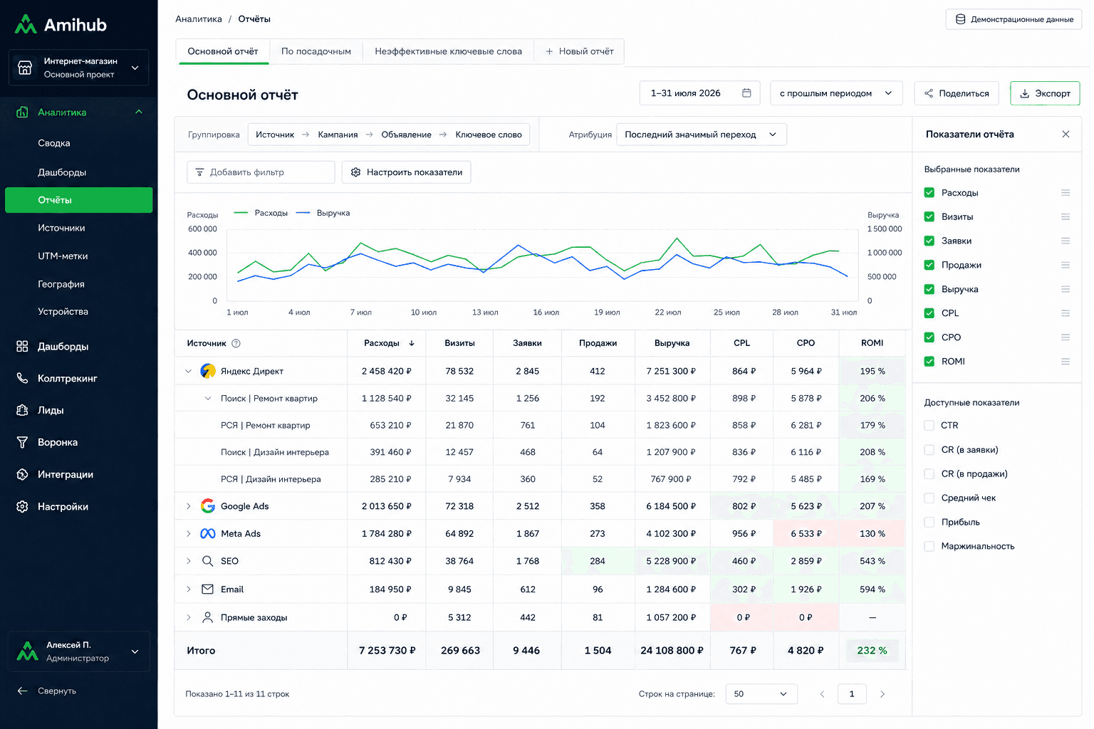This screenshot has height=729, width=1094.
Task: Enable the Средний чек checkbox
Action: tap(929, 498)
